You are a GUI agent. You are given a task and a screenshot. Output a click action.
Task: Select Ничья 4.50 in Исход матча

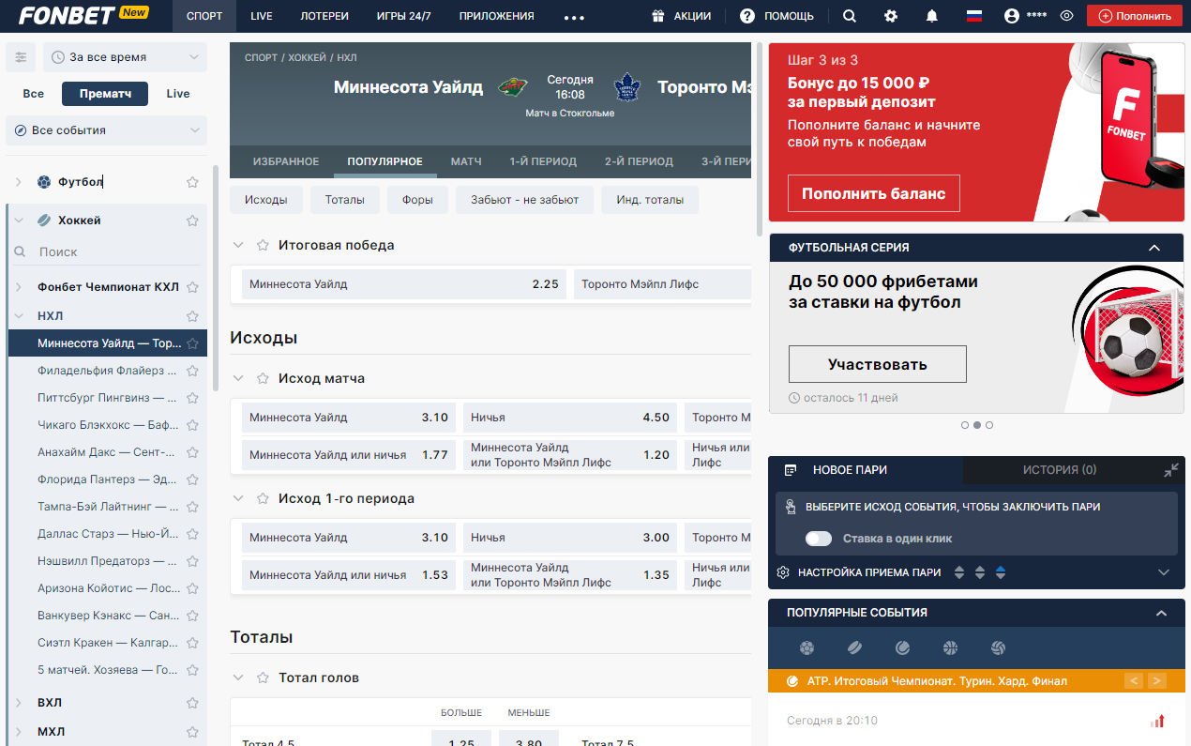[x=570, y=418]
